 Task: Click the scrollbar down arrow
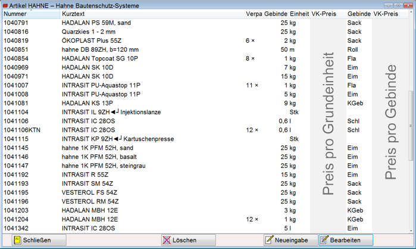(411, 231)
